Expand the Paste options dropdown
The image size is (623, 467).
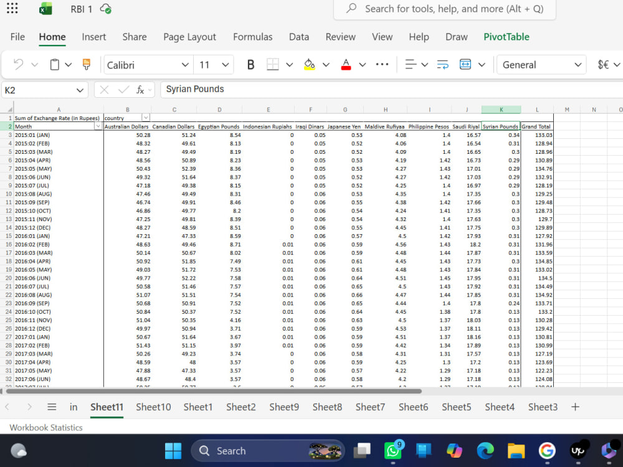tap(69, 65)
